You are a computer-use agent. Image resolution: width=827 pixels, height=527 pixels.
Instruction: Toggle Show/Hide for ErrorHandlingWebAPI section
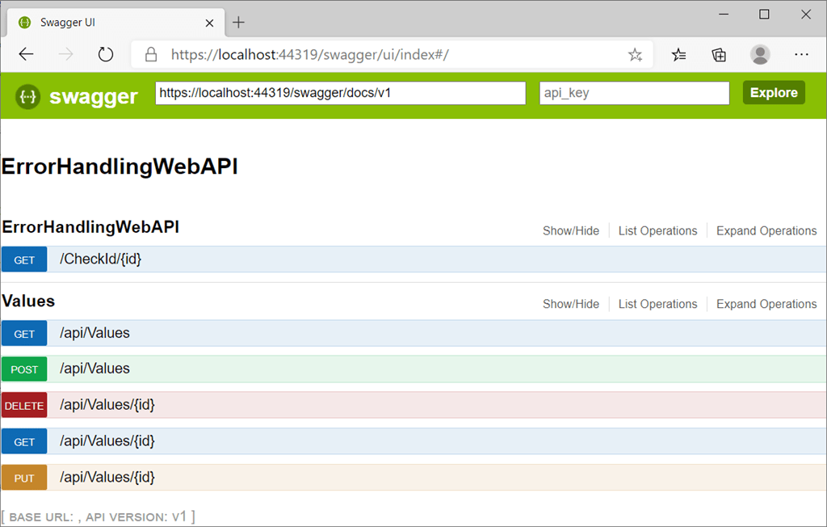(x=571, y=230)
